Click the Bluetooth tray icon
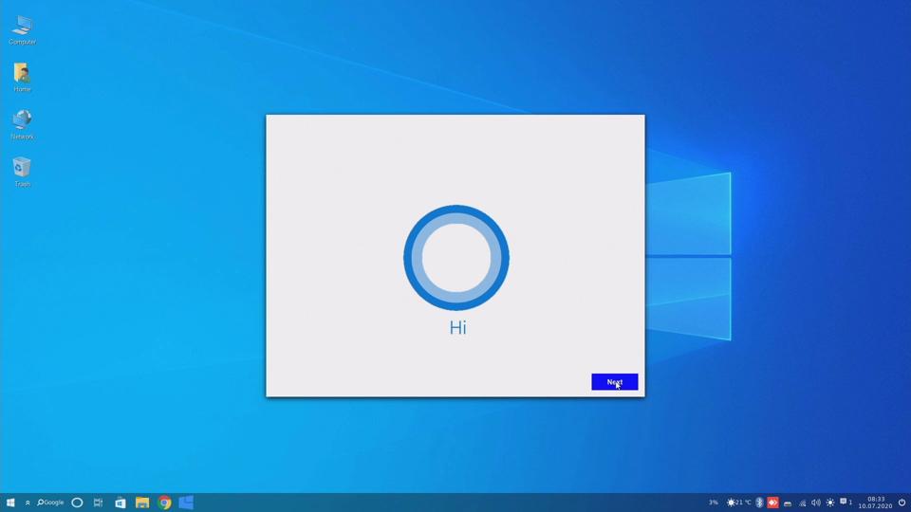 point(759,503)
